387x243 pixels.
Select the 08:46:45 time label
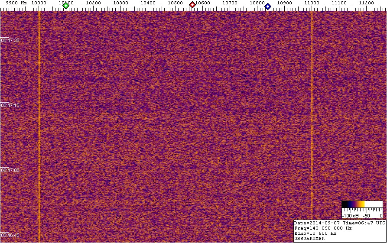pos(10,235)
